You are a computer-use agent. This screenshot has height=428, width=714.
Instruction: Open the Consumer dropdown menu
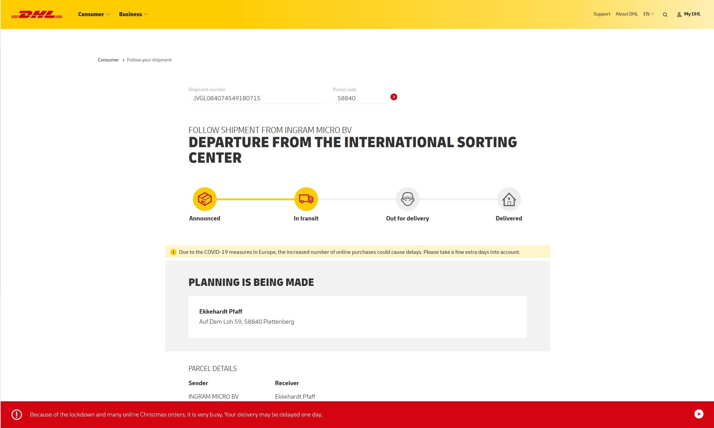[94, 14]
